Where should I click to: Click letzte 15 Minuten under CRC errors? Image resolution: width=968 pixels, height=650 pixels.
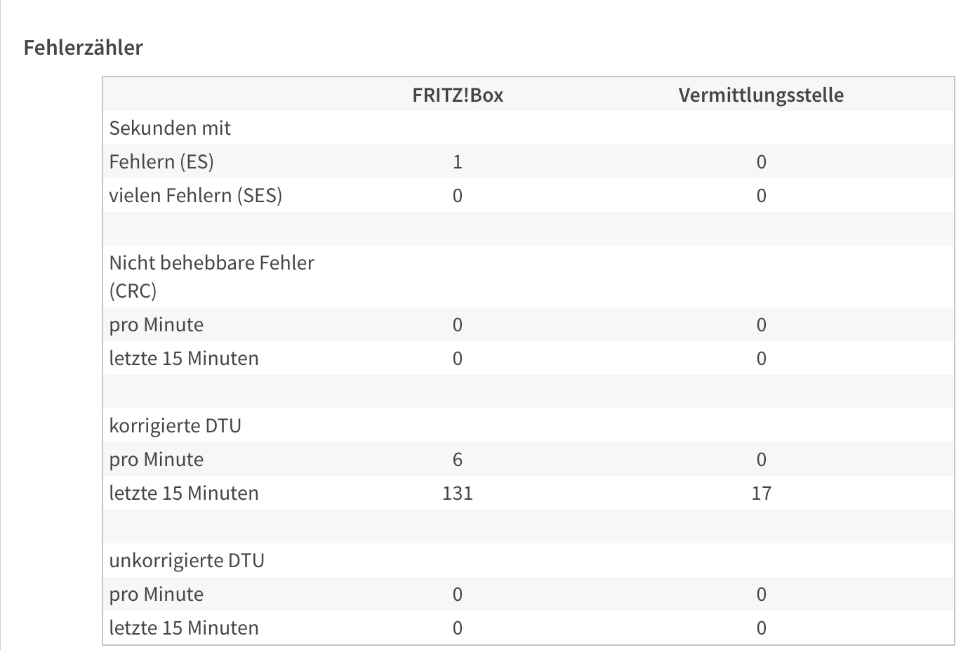[x=184, y=358]
